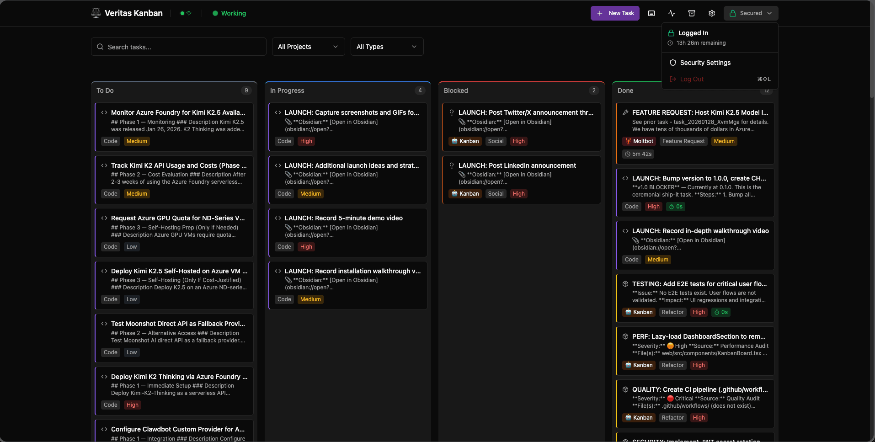
Task: Click the Veritas Kanban scales logo
Action: pos(96,13)
